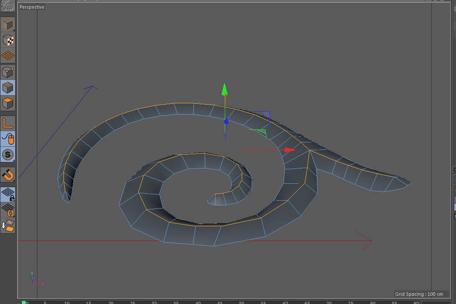
Task: Click the world axis indicator in viewport corner
Action: [x=37, y=279]
